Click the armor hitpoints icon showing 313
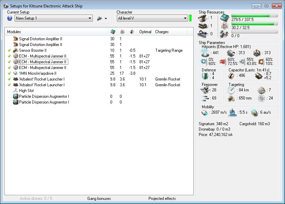This screenshot has height=204, width=285. tap(231, 53)
